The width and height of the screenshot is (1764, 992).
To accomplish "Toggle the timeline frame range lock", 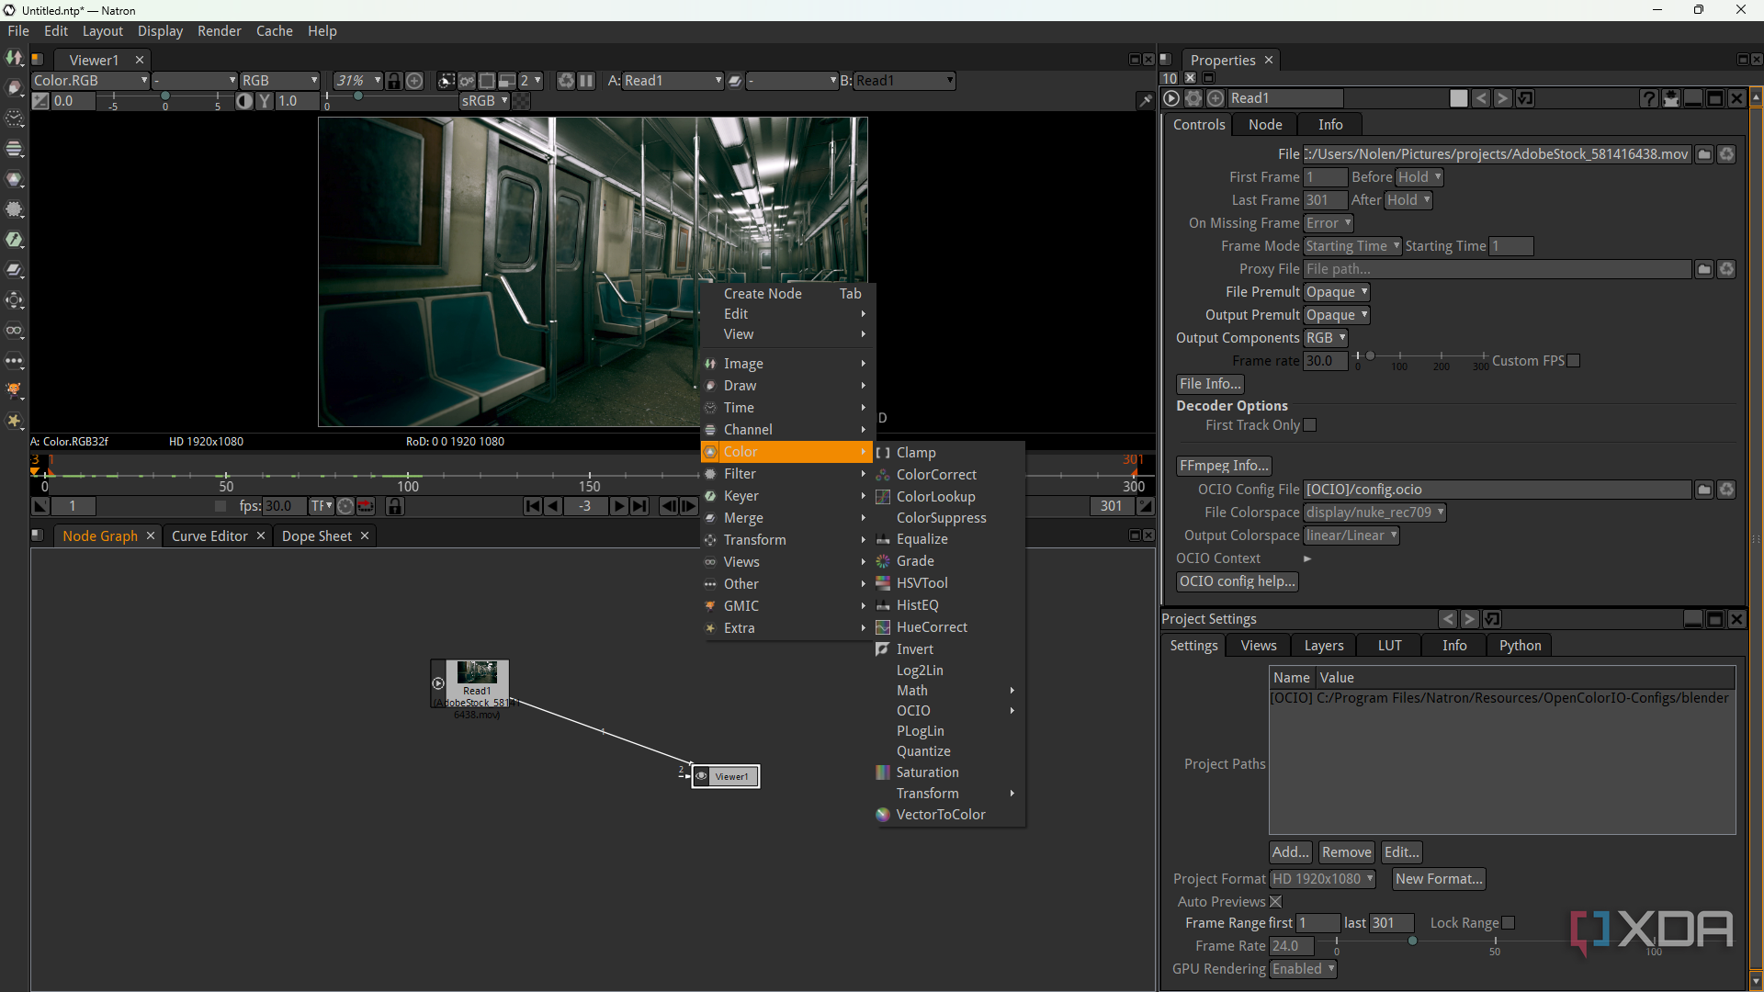I will pyautogui.click(x=395, y=506).
